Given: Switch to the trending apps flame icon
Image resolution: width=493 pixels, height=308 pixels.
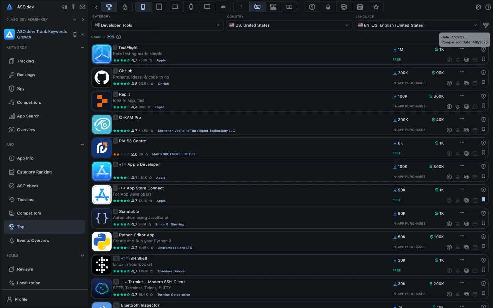Looking at the screenshot, I should [x=125, y=7].
